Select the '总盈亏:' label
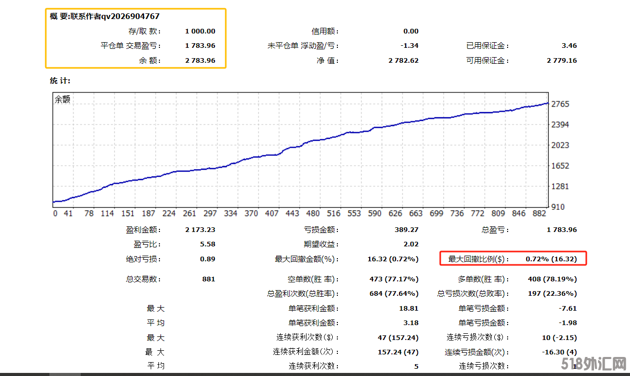 click(496, 230)
